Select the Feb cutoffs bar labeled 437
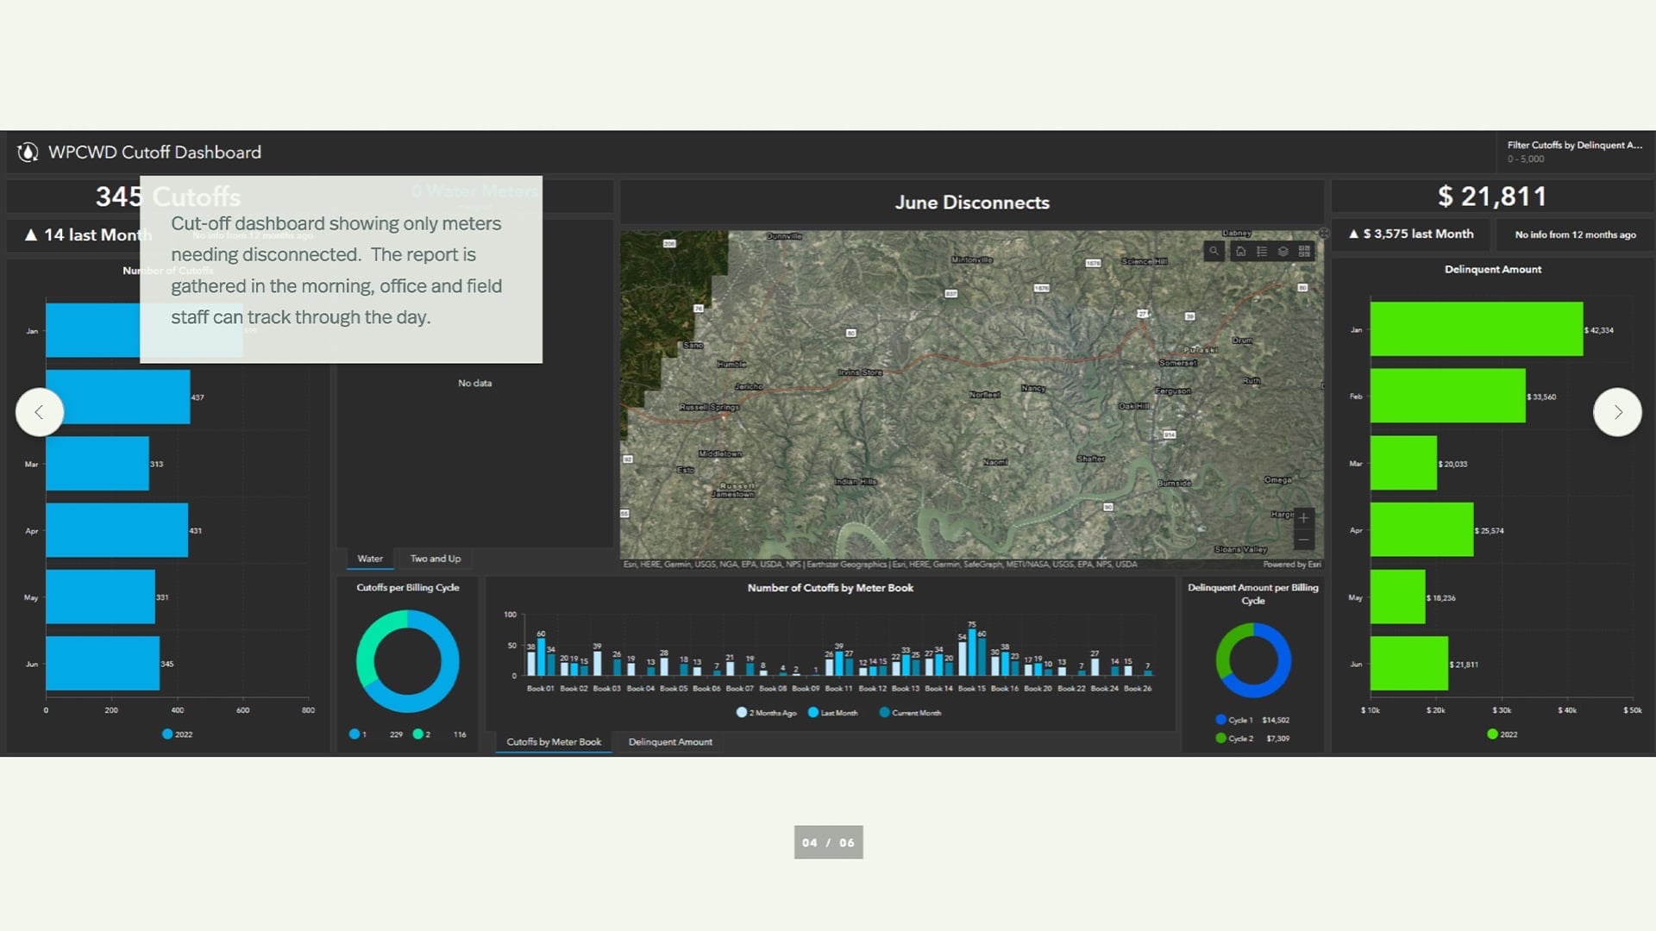 (x=118, y=397)
